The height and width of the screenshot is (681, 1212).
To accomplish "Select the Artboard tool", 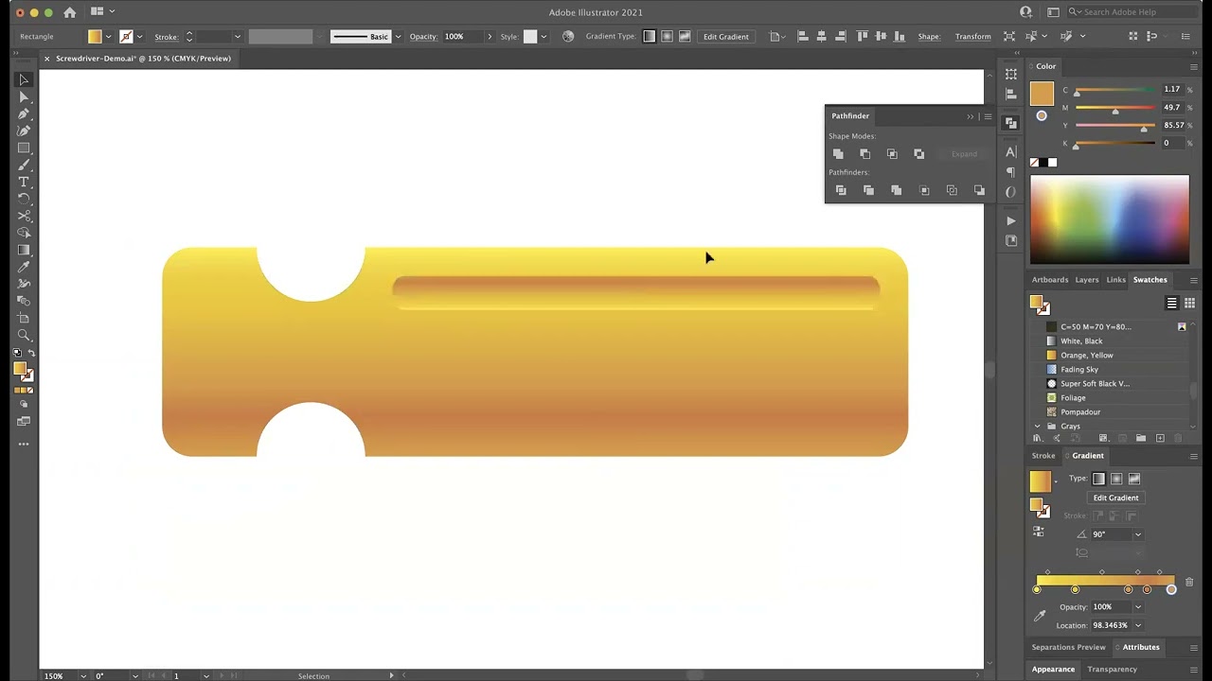I will click(24, 318).
